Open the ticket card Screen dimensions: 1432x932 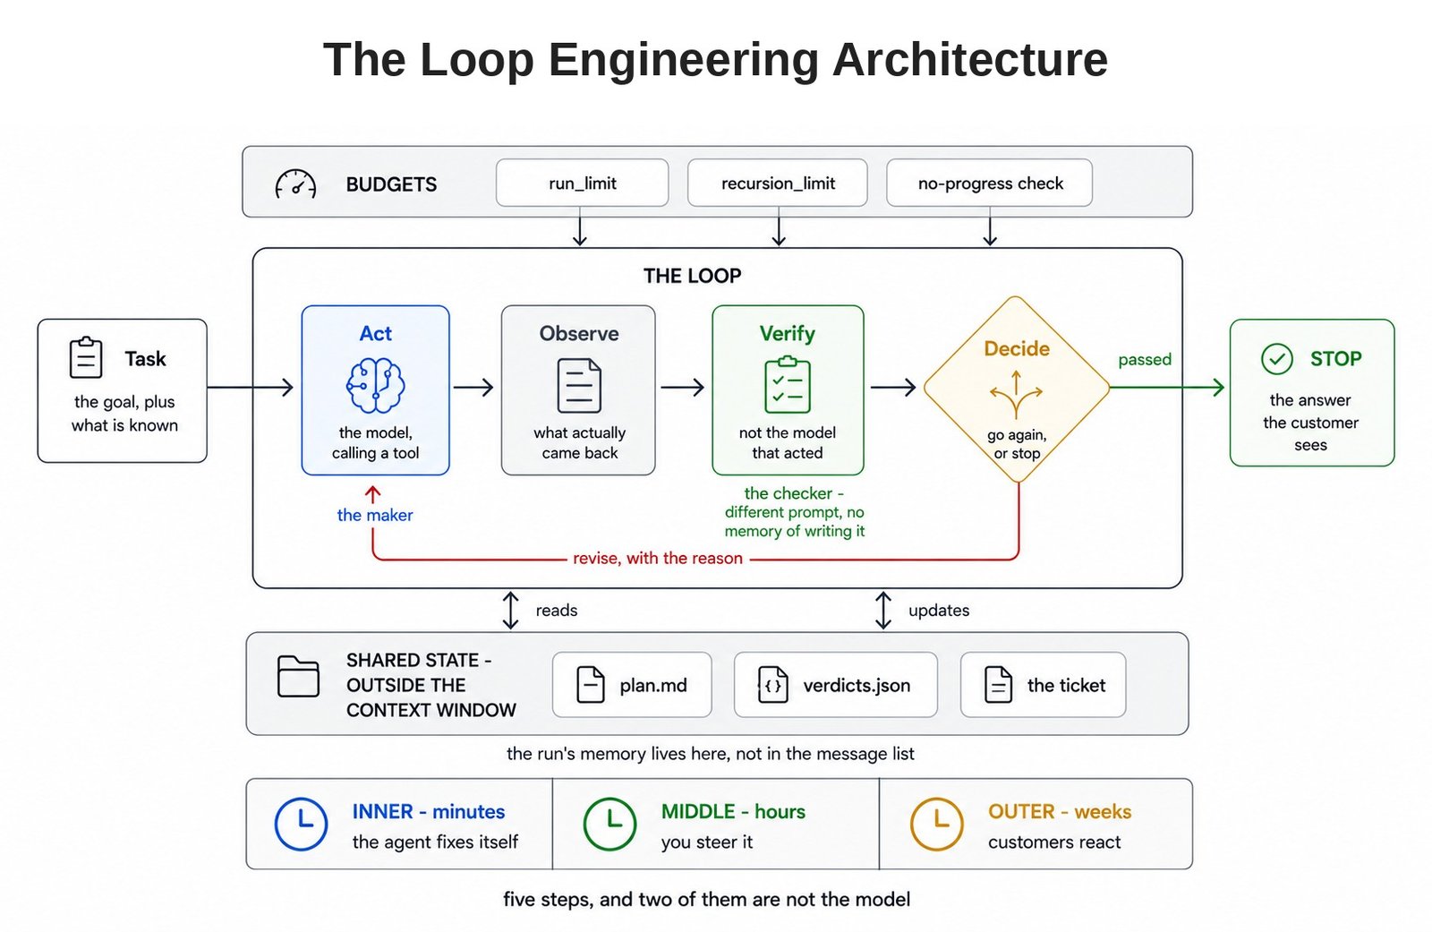point(1044,685)
